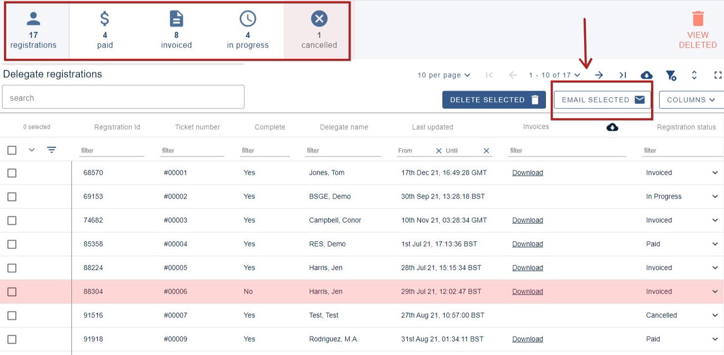Sort by Registration Id column header

click(117, 127)
